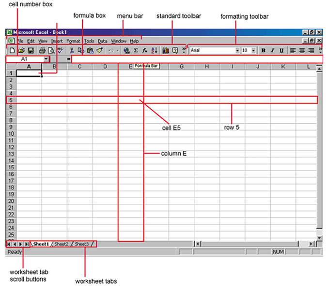Click the Sort Ascending A-Z icon
Viewport: 327px width, 286px height.
pos(154,50)
